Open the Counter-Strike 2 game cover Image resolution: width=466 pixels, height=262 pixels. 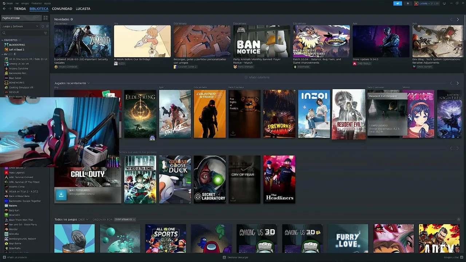(x=210, y=114)
